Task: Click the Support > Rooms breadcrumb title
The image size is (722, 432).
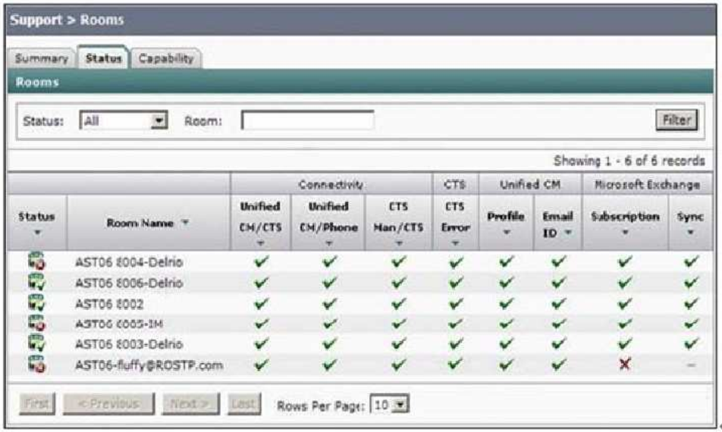Action: [67, 20]
